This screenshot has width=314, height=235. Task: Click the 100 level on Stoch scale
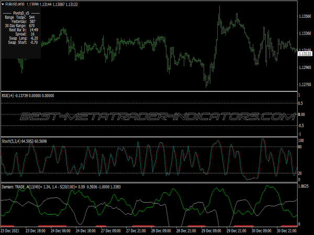(301, 140)
